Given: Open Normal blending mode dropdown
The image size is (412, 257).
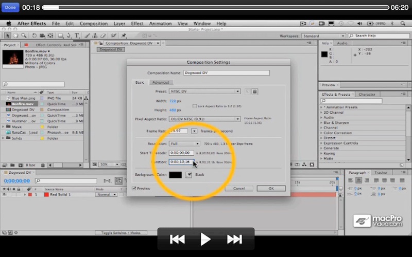Looking at the screenshot, I should [x=106, y=195].
